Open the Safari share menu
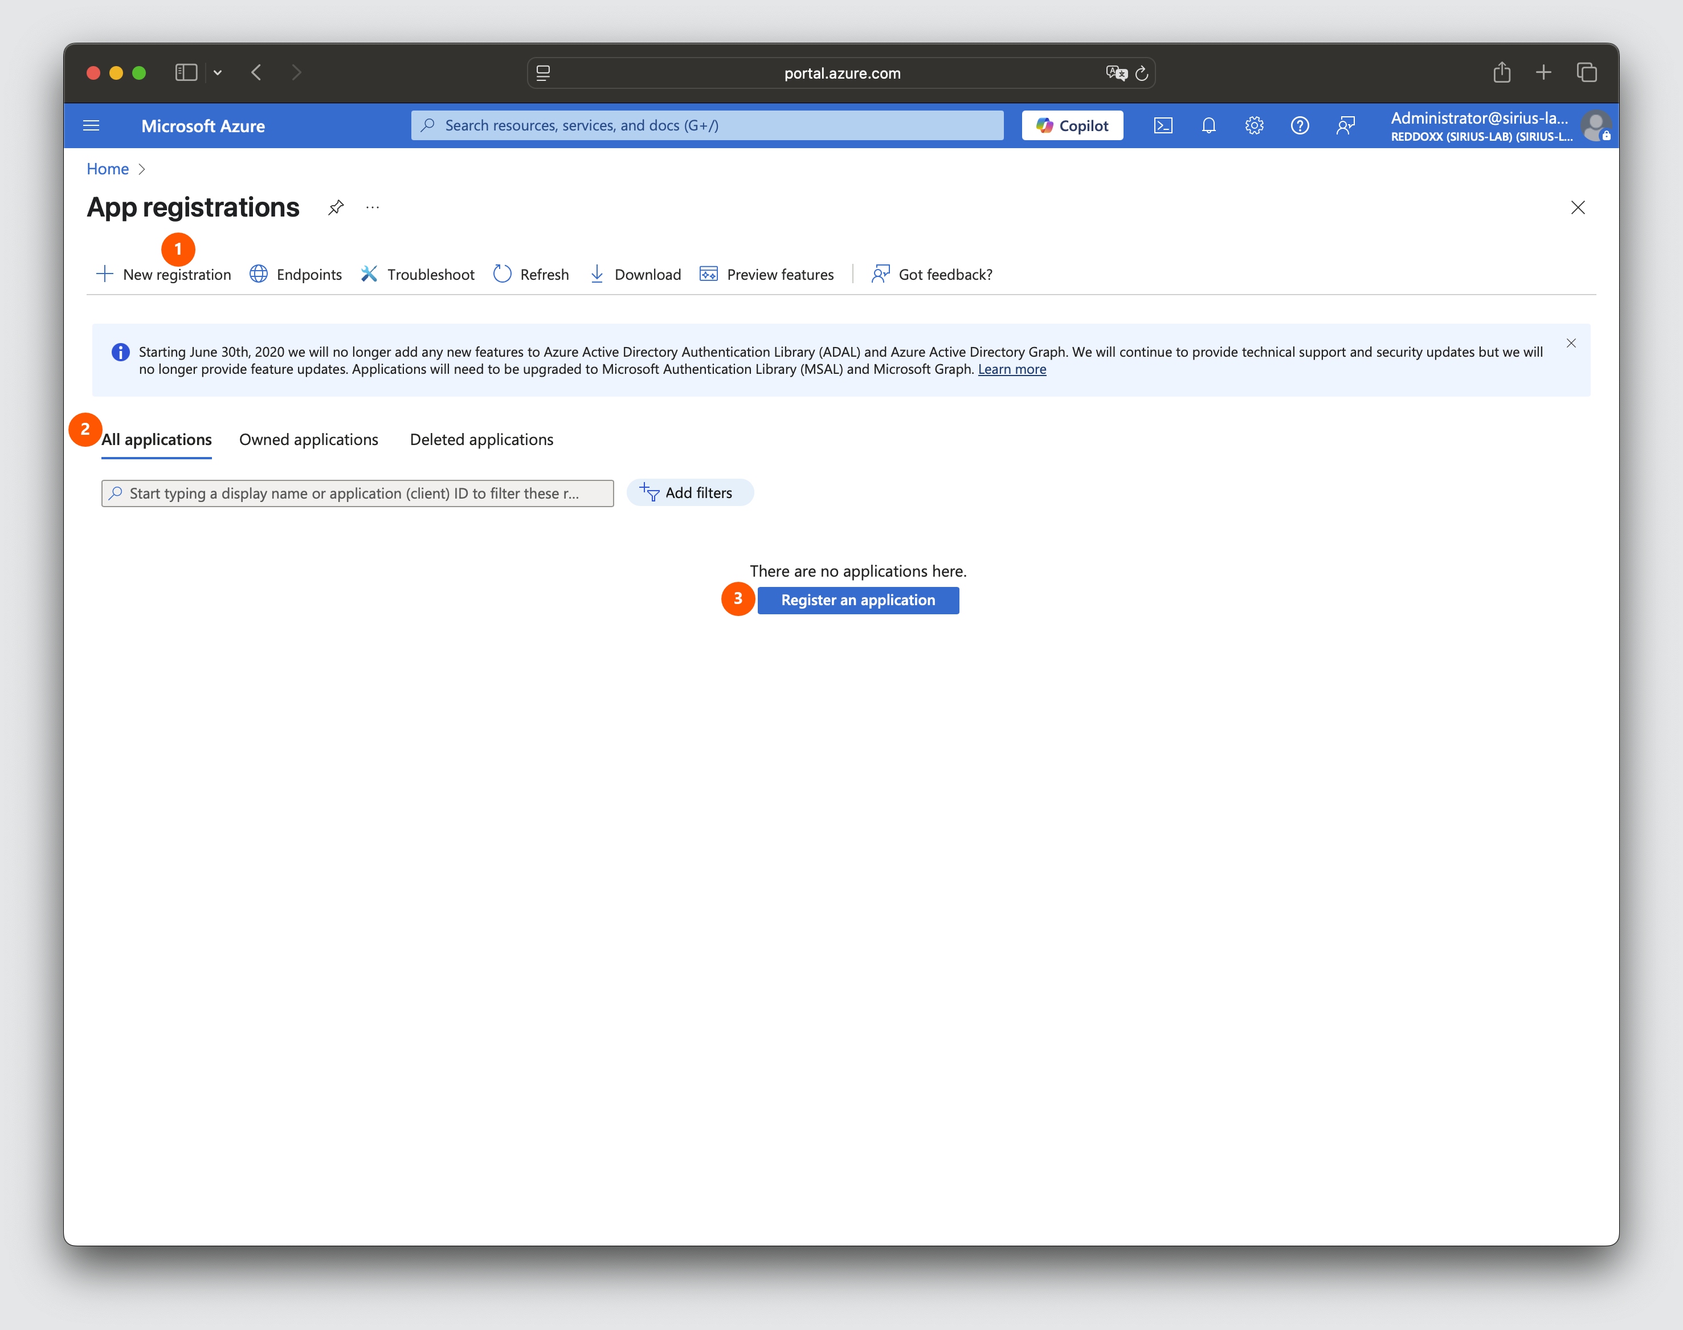The width and height of the screenshot is (1683, 1330). pyautogui.click(x=1502, y=72)
